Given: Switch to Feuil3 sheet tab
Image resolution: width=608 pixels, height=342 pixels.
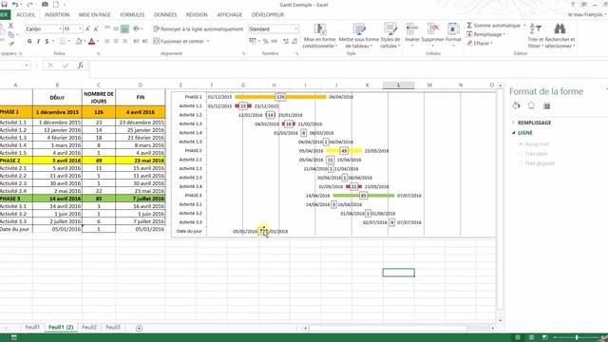Looking at the screenshot, I should point(113,327).
